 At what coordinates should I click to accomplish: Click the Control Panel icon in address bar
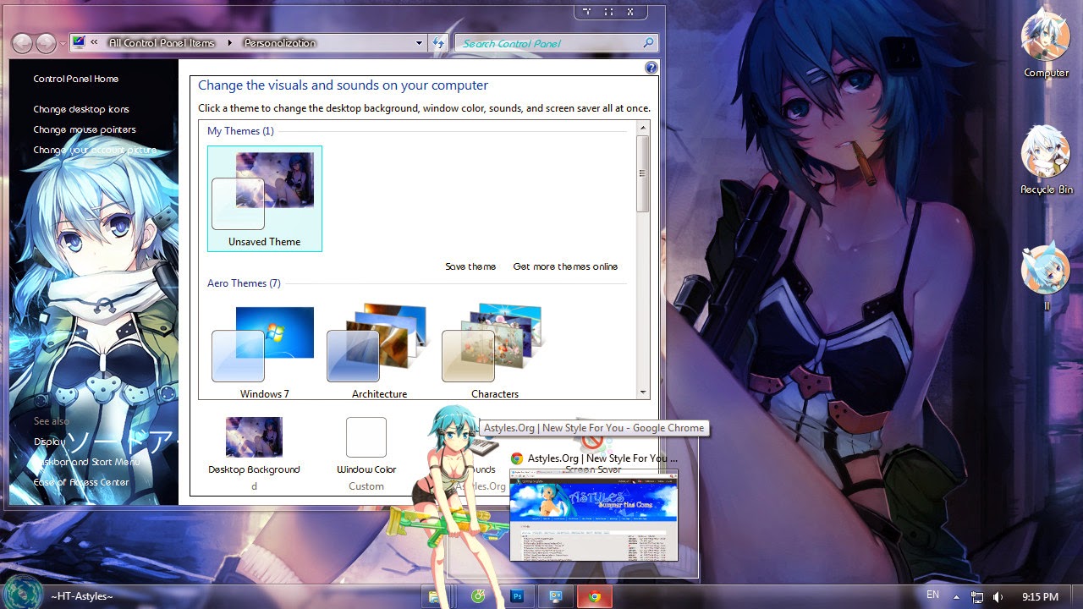[x=79, y=42]
